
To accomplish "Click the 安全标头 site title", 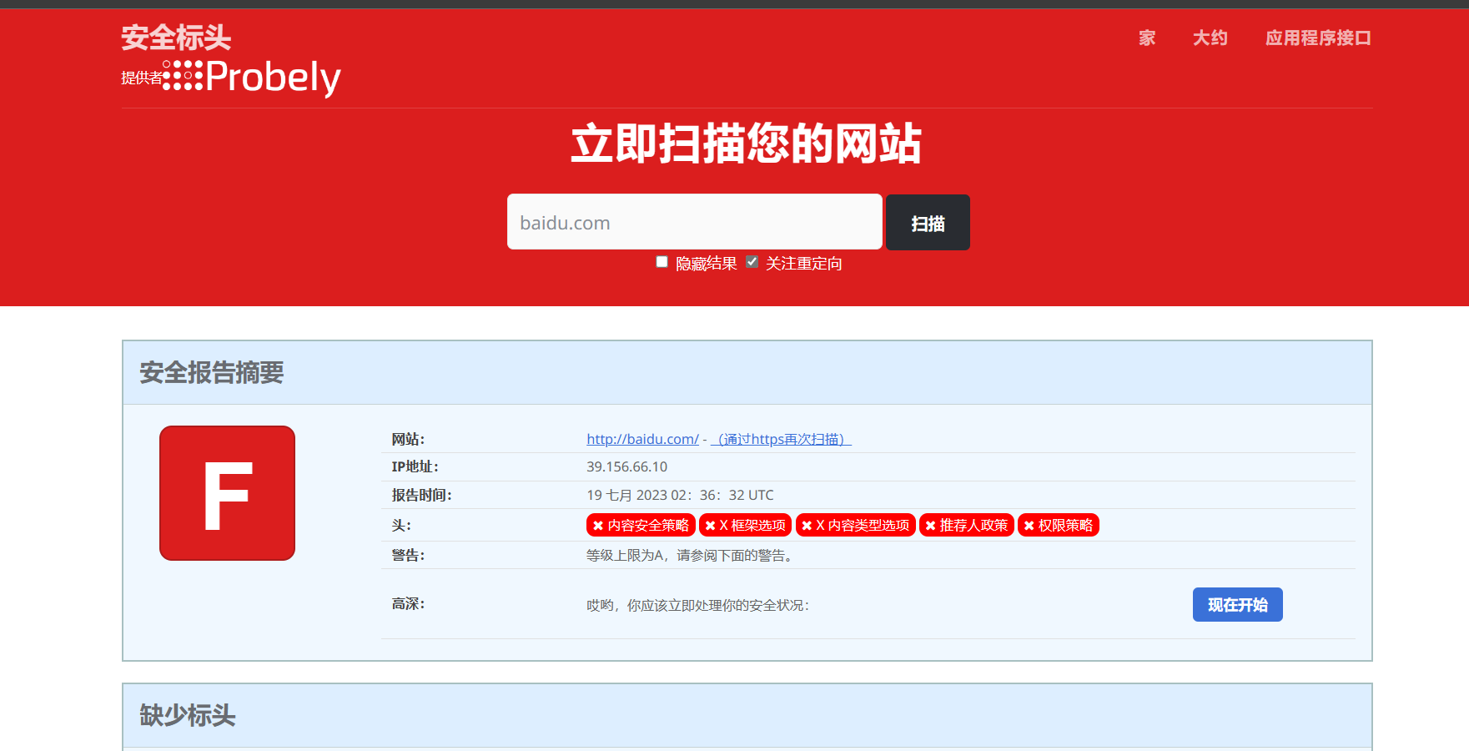I will click(176, 38).
